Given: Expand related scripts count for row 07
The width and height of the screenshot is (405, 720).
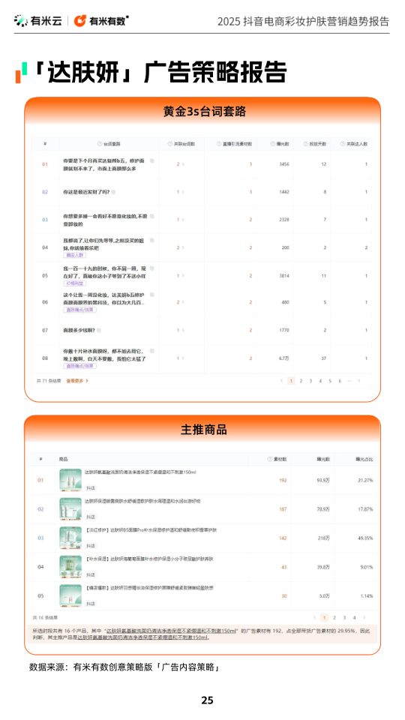Looking at the screenshot, I should (x=181, y=330).
